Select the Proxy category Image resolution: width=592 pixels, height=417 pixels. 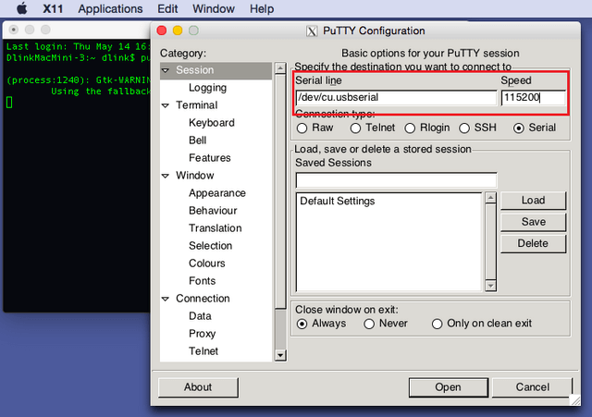[x=202, y=334]
